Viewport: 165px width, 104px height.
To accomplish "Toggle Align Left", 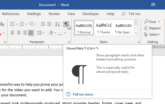I will [x=12, y=33].
